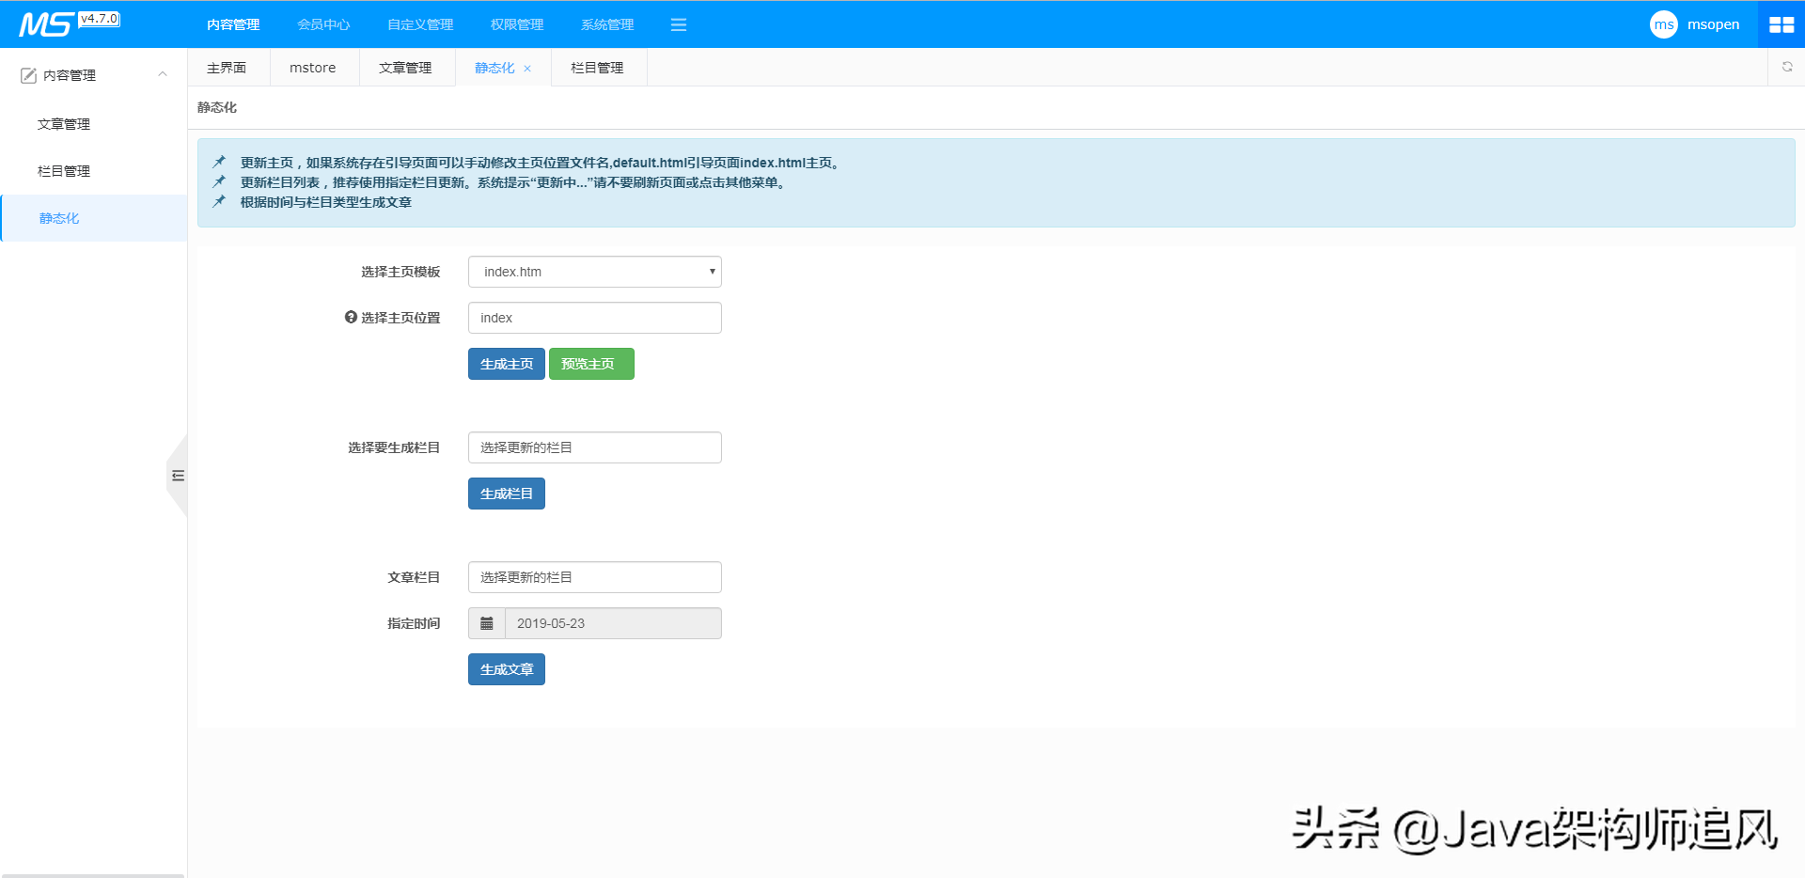Click the hamburger menu icon in top navbar

[679, 24]
